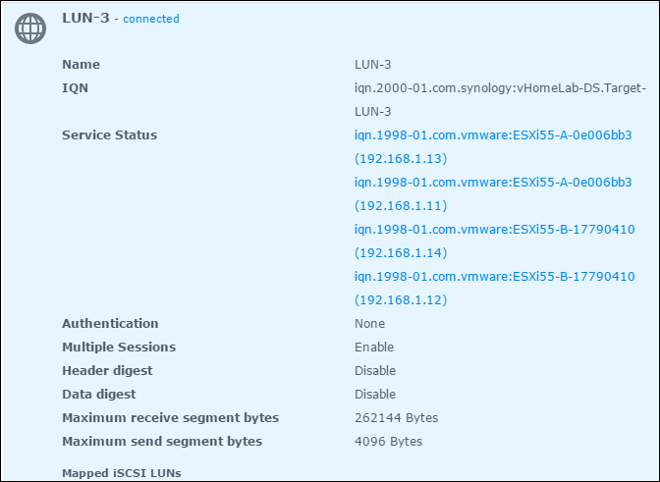This screenshot has width=660, height=482.
Task: Click the Name value LUN-3
Action: [373, 65]
